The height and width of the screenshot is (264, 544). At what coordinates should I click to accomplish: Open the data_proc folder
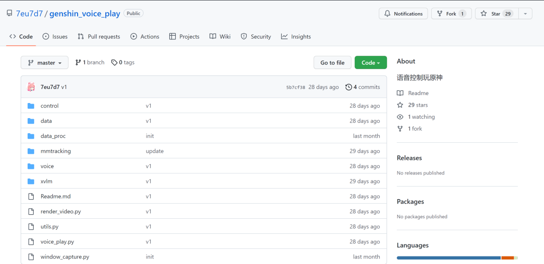(x=53, y=136)
